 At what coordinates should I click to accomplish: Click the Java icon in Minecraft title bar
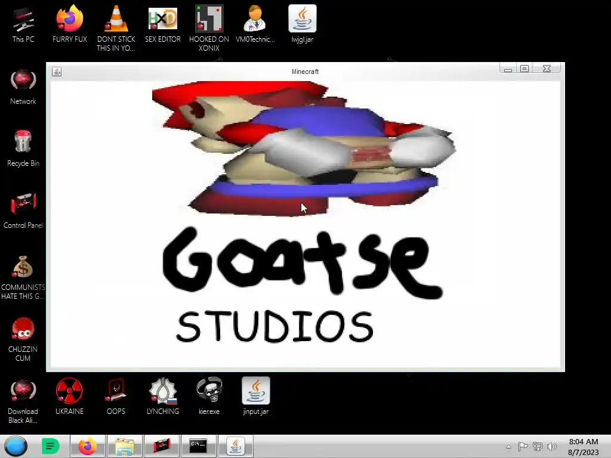57,72
